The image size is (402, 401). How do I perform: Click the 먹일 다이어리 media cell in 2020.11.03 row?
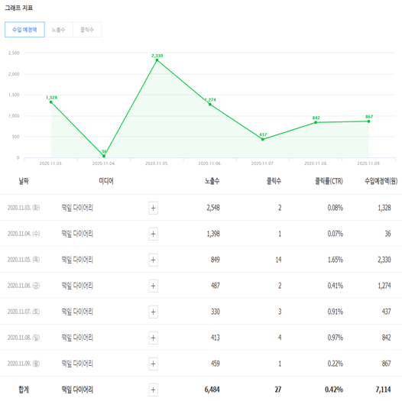pos(77,208)
